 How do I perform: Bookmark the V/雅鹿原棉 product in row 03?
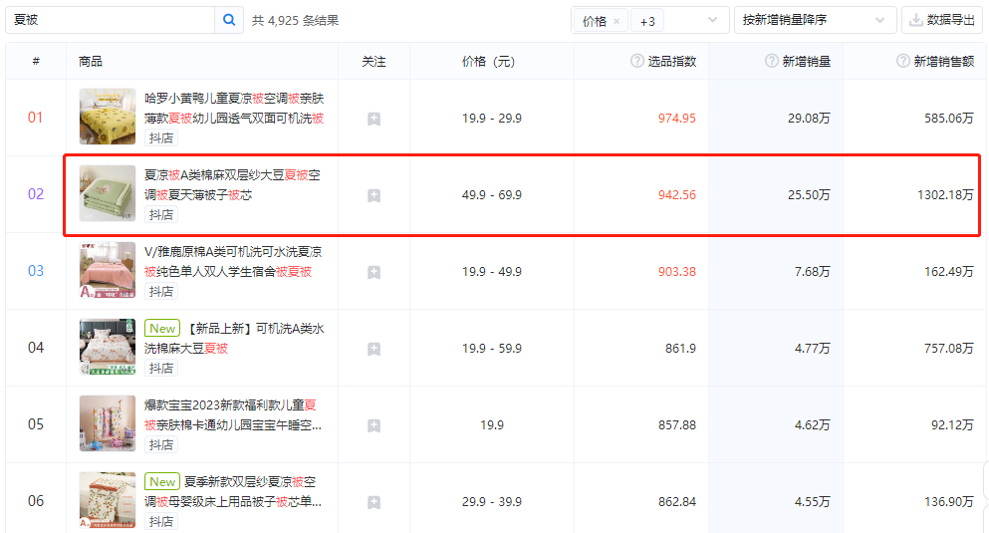(x=373, y=272)
